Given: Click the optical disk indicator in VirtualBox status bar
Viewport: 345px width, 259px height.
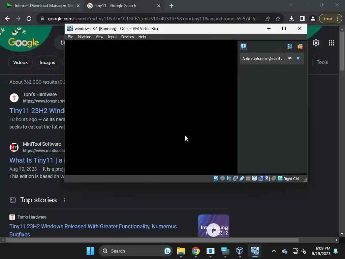Looking at the screenshot, I should pos(222,178).
